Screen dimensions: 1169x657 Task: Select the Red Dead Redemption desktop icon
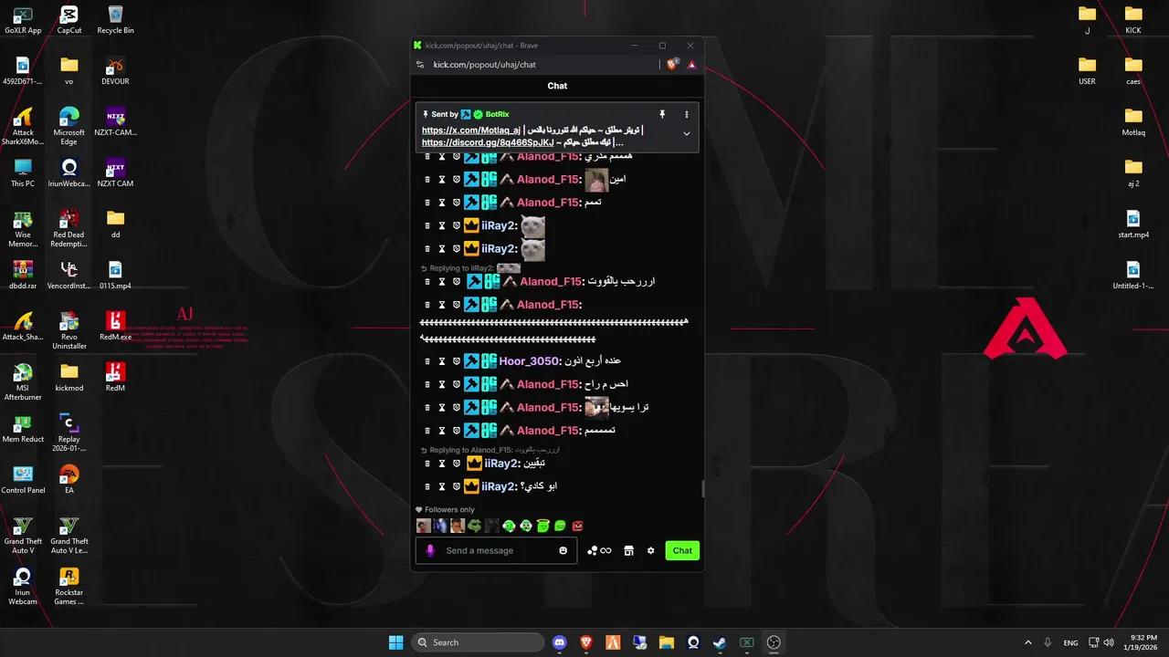[68, 229]
